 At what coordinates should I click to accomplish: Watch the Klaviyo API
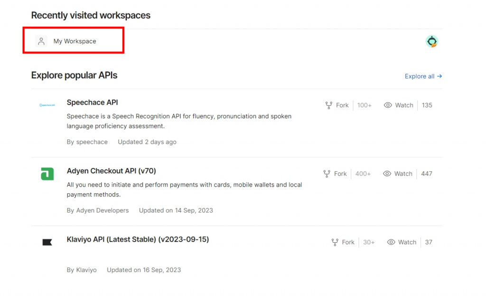(402, 242)
